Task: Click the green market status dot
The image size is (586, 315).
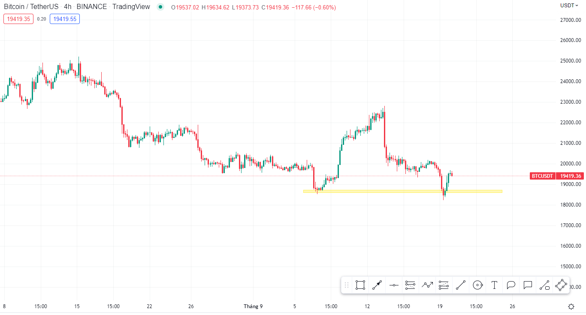Action: (x=160, y=7)
